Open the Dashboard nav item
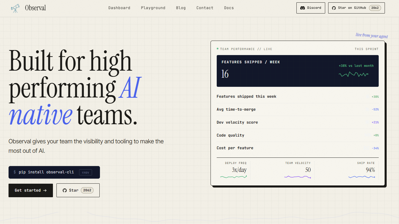The height and width of the screenshot is (224, 399). 119,8
